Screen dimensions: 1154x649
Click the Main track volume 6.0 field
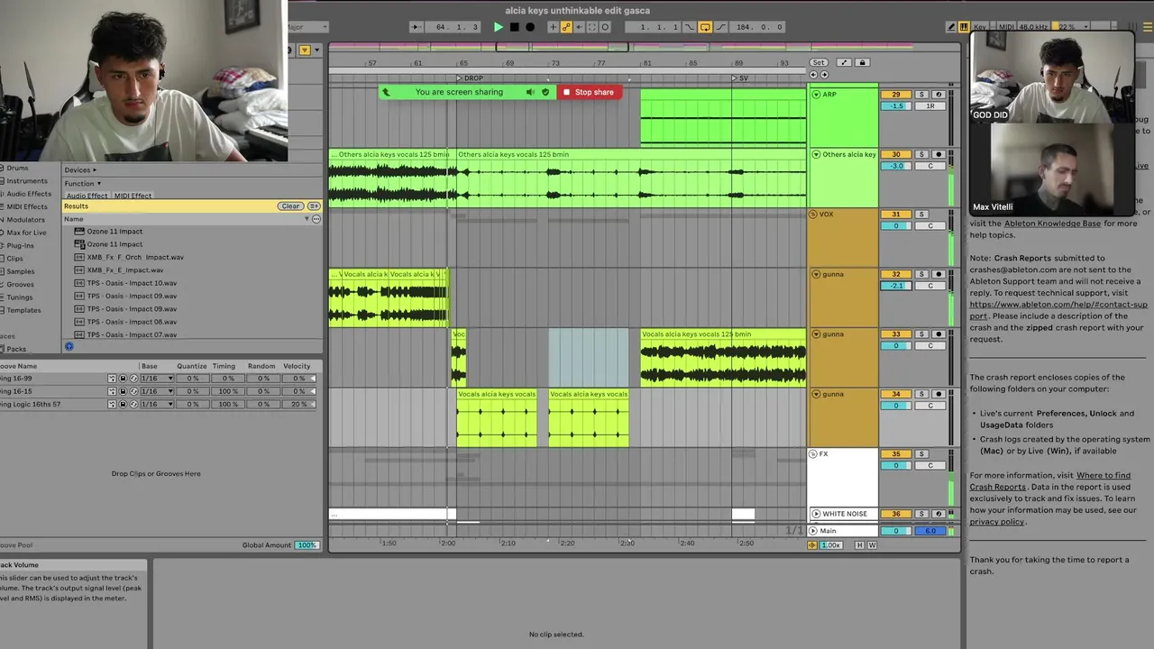click(x=930, y=531)
